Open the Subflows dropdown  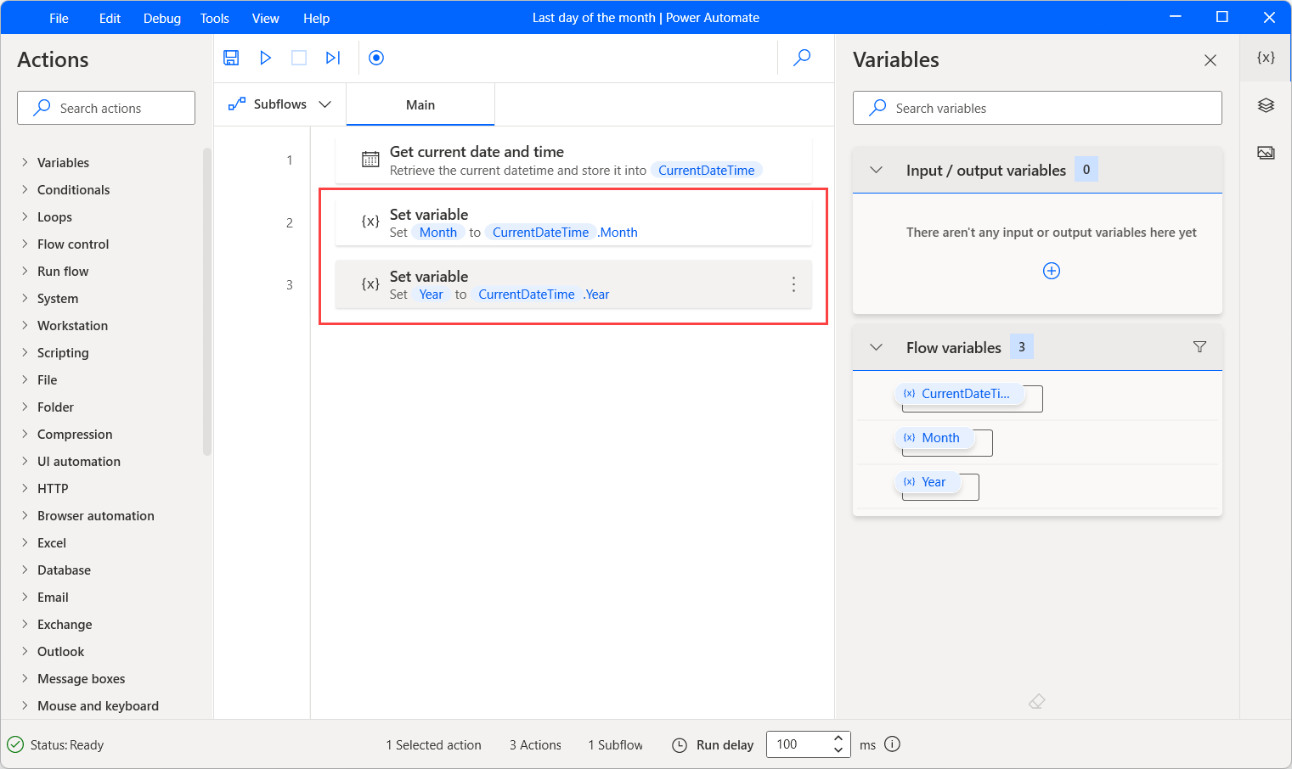tap(325, 104)
